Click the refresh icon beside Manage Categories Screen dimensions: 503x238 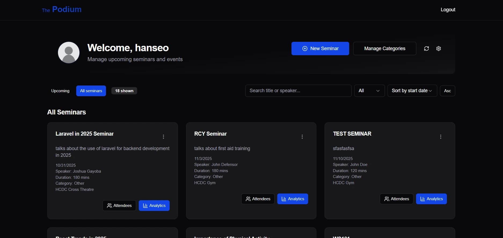[x=426, y=49]
